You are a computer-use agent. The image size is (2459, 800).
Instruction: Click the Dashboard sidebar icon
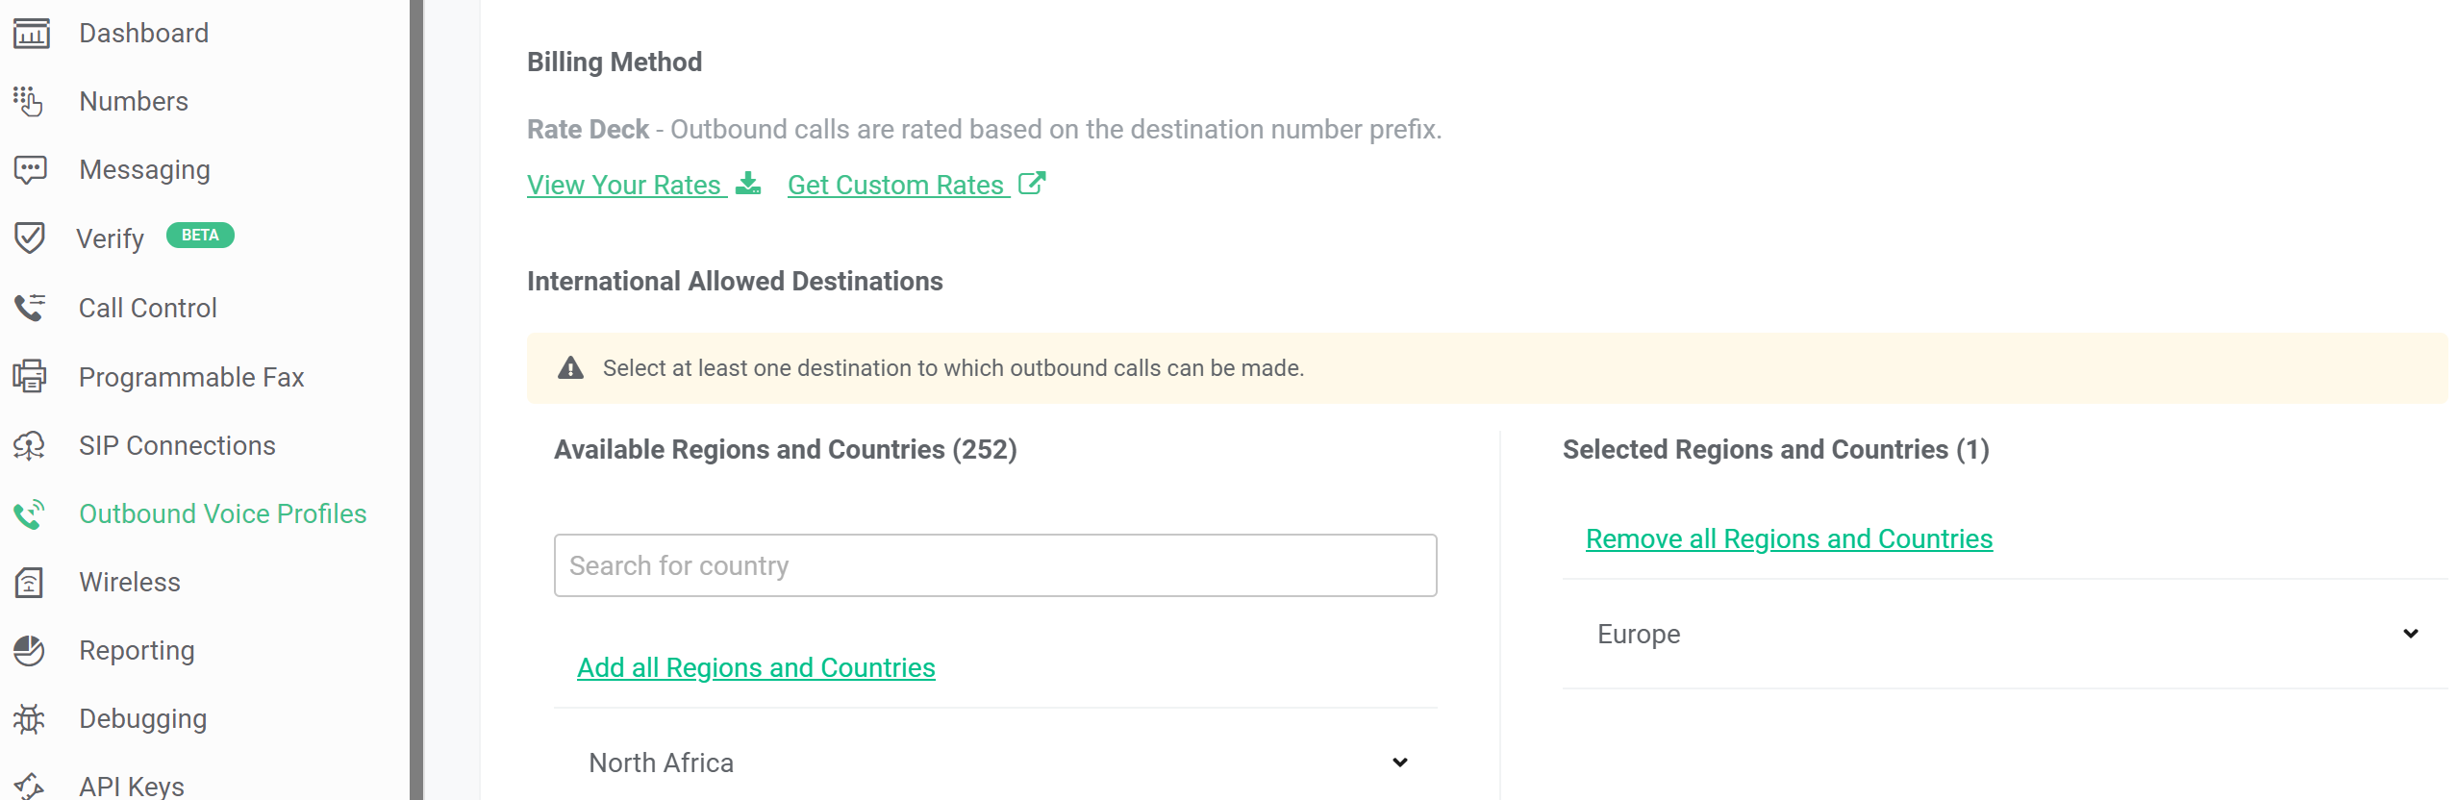31,34
